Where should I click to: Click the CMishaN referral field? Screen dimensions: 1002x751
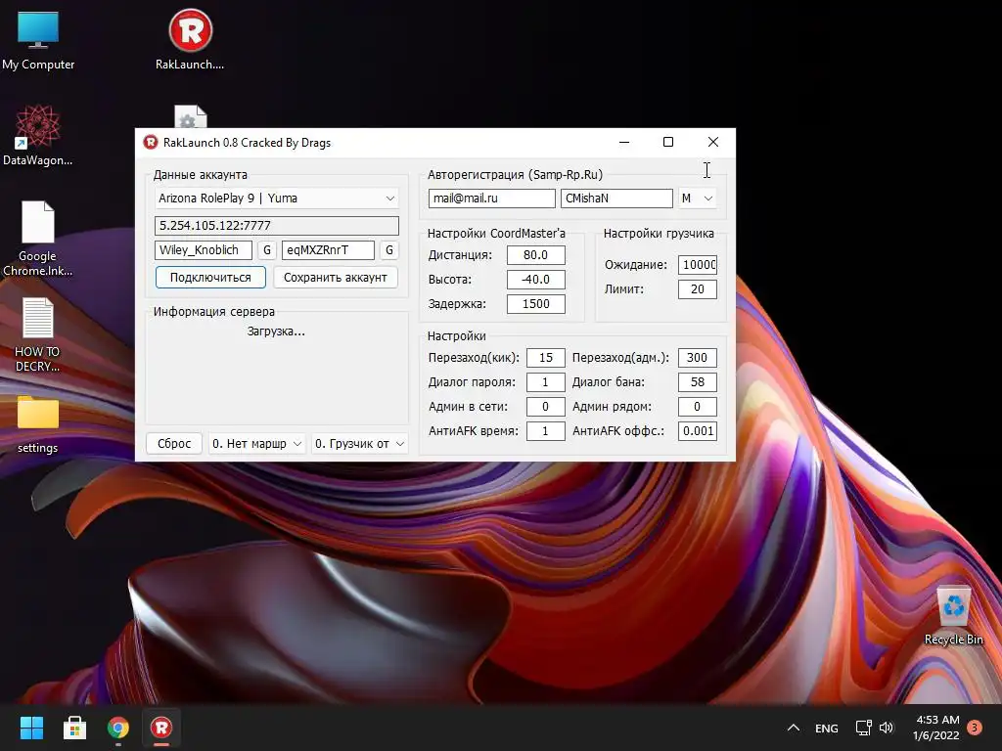tap(616, 199)
